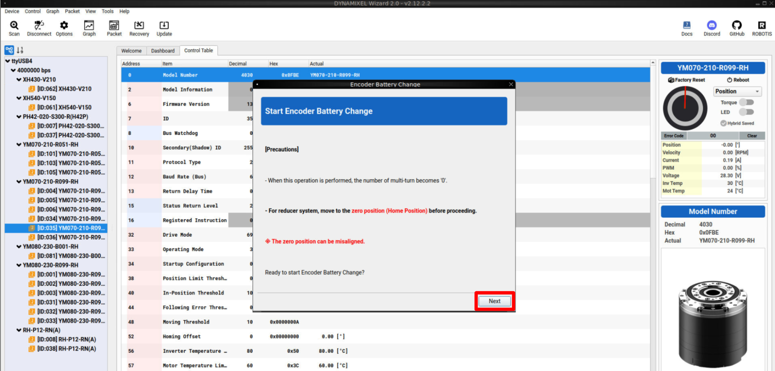Collapse the PH42-020-S300-R(H42P) group

tap(19, 117)
